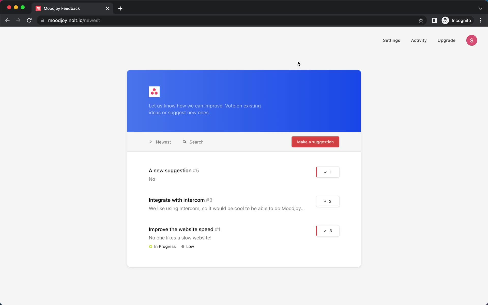The image size is (488, 305).
Task: Toggle the vote on 'Improve the website speed'
Action: point(327,231)
